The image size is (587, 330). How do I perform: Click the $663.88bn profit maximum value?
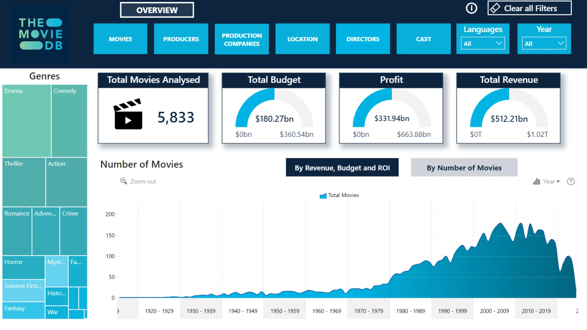tap(414, 134)
